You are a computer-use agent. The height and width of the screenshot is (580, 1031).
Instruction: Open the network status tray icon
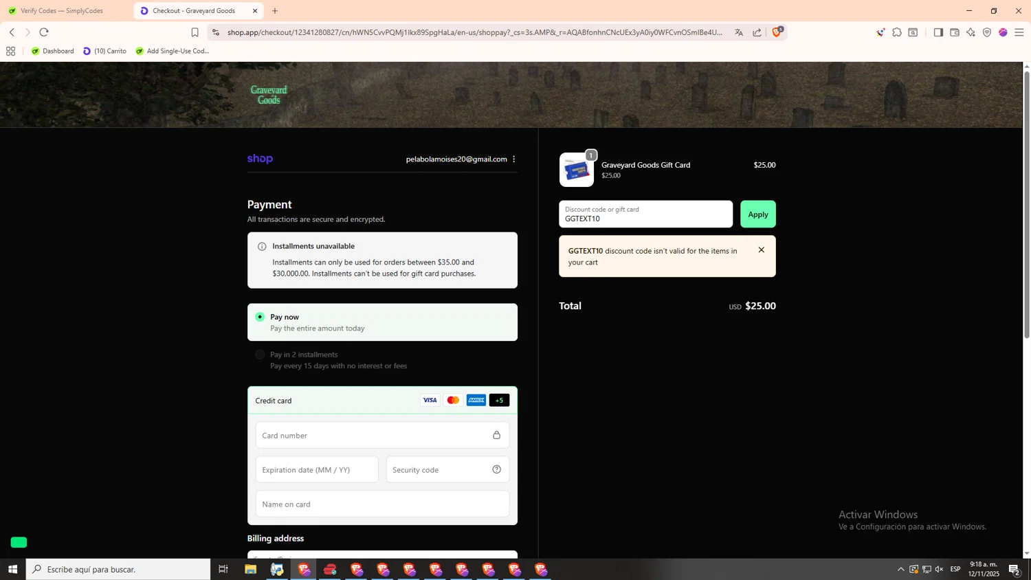(927, 569)
